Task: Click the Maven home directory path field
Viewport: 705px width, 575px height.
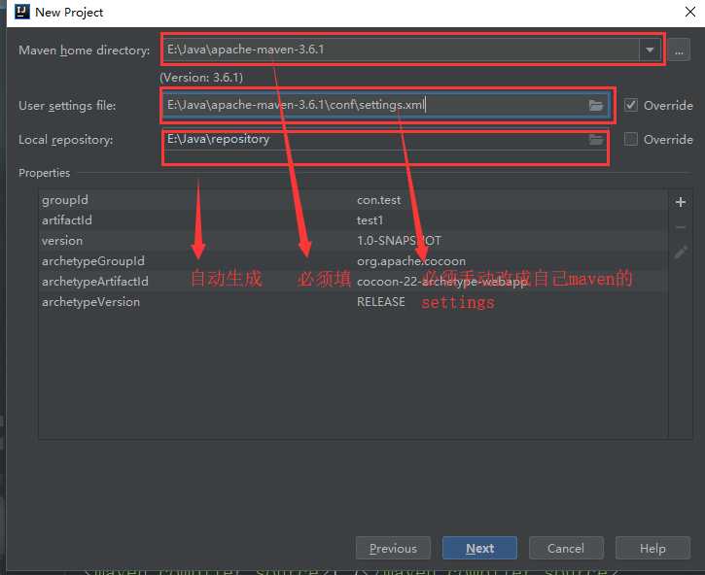Action: coord(402,50)
